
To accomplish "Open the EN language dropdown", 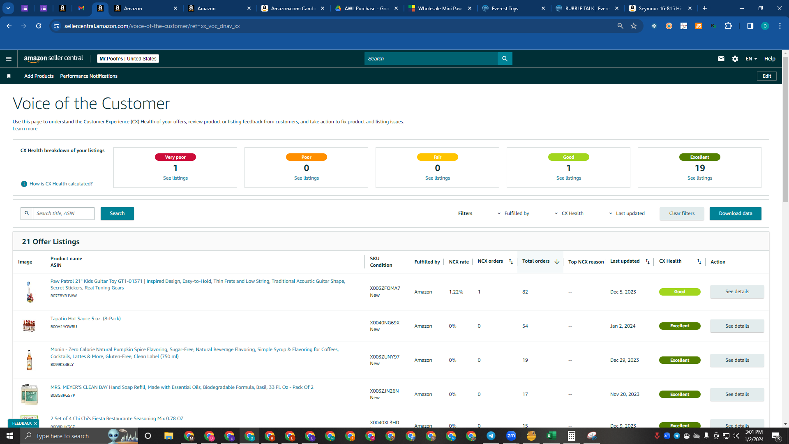I will 751,59.
